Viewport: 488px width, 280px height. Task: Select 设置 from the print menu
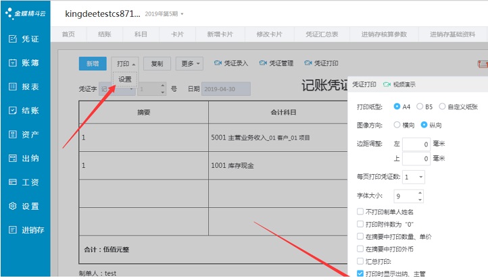pos(125,79)
